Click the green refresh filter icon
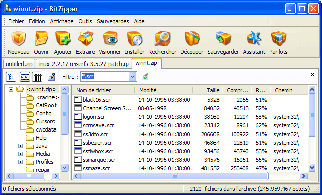This screenshot has width=322, height=195. click(145, 77)
